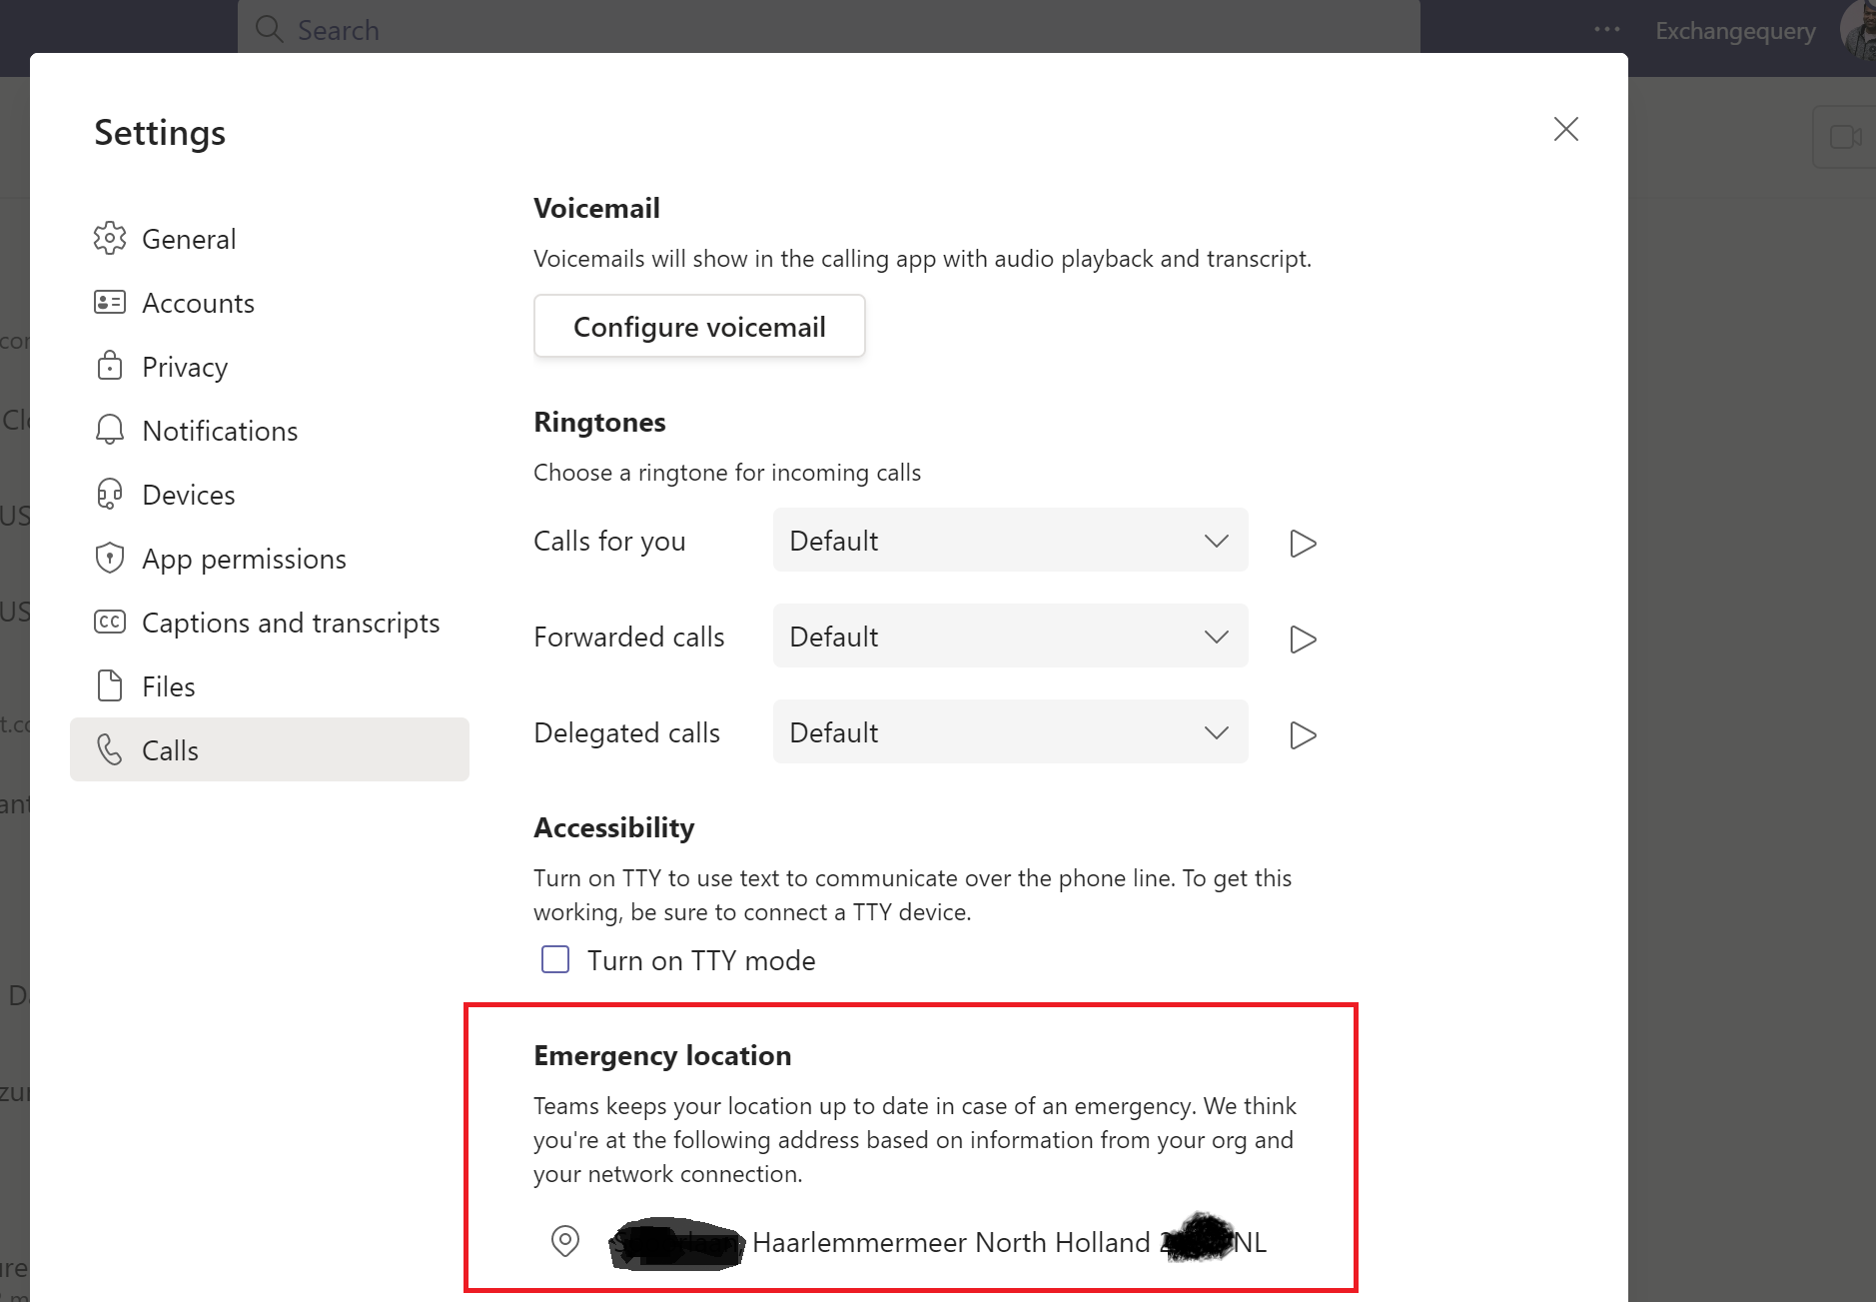Play the Calls for you ringtone preview

coord(1303,543)
